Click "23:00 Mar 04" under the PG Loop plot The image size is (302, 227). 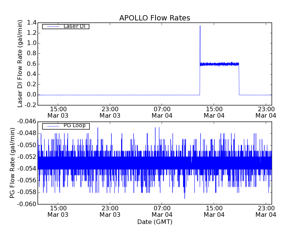click(x=266, y=211)
